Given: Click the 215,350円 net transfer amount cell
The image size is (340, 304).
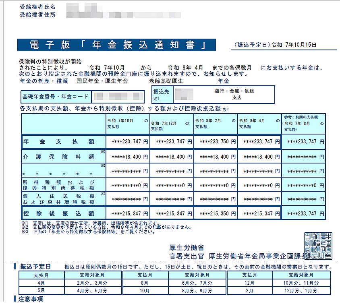Looking at the screenshot, I should tap(216, 213).
